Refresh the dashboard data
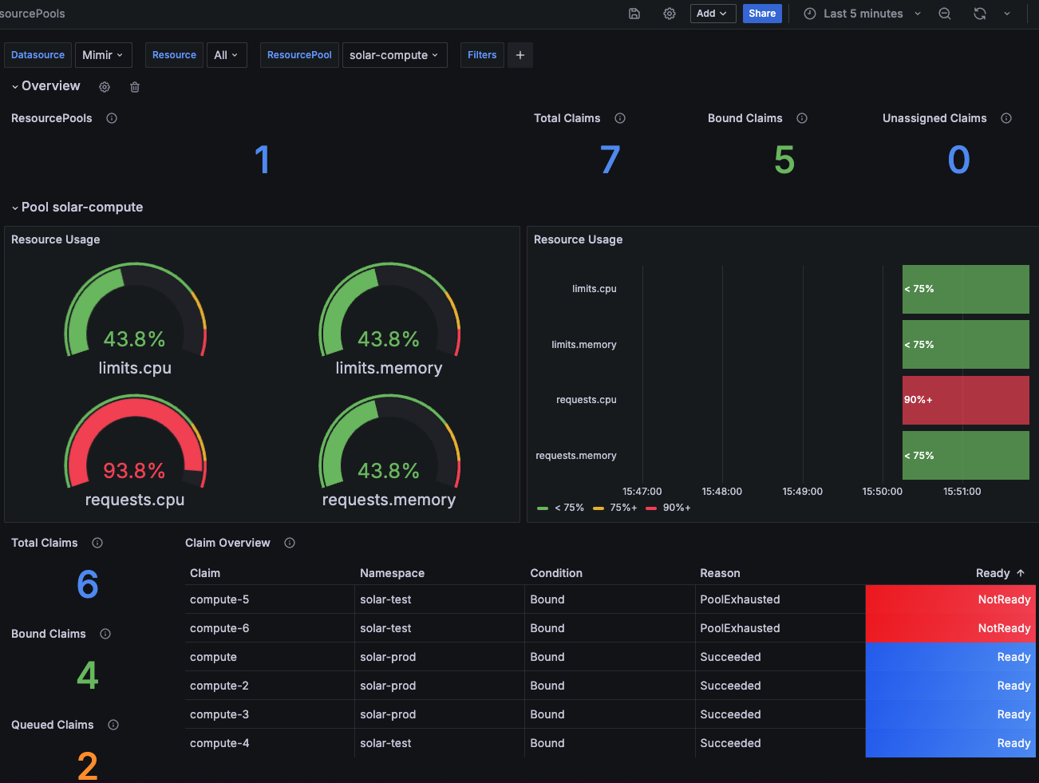 (979, 14)
